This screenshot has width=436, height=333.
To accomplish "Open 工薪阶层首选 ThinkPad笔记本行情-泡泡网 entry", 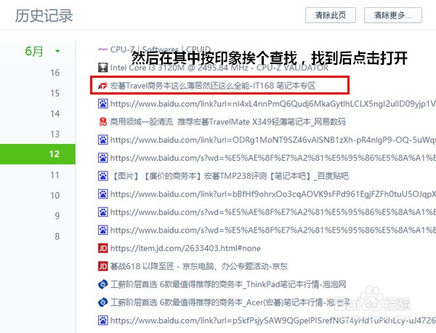I will [x=228, y=284].
